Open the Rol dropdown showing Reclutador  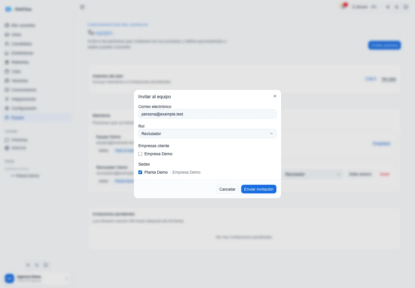(207, 134)
